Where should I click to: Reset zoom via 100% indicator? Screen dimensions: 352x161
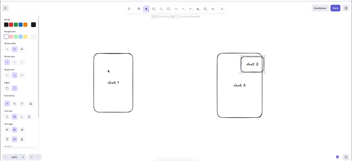[x=14, y=157]
